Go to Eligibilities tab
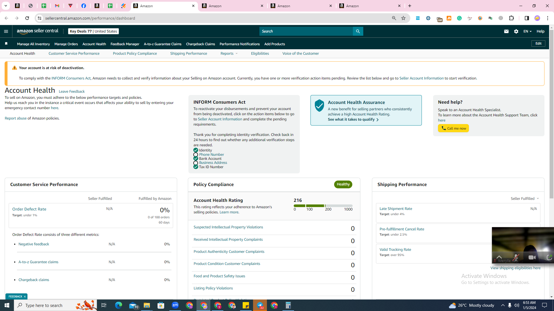The height and width of the screenshot is (311, 554). [x=260, y=53]
